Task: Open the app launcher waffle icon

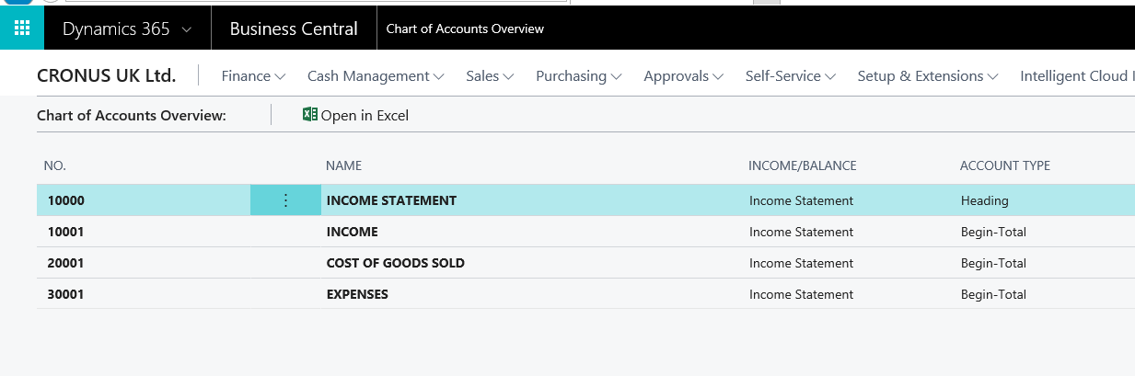Action: [x=22, y=28]
